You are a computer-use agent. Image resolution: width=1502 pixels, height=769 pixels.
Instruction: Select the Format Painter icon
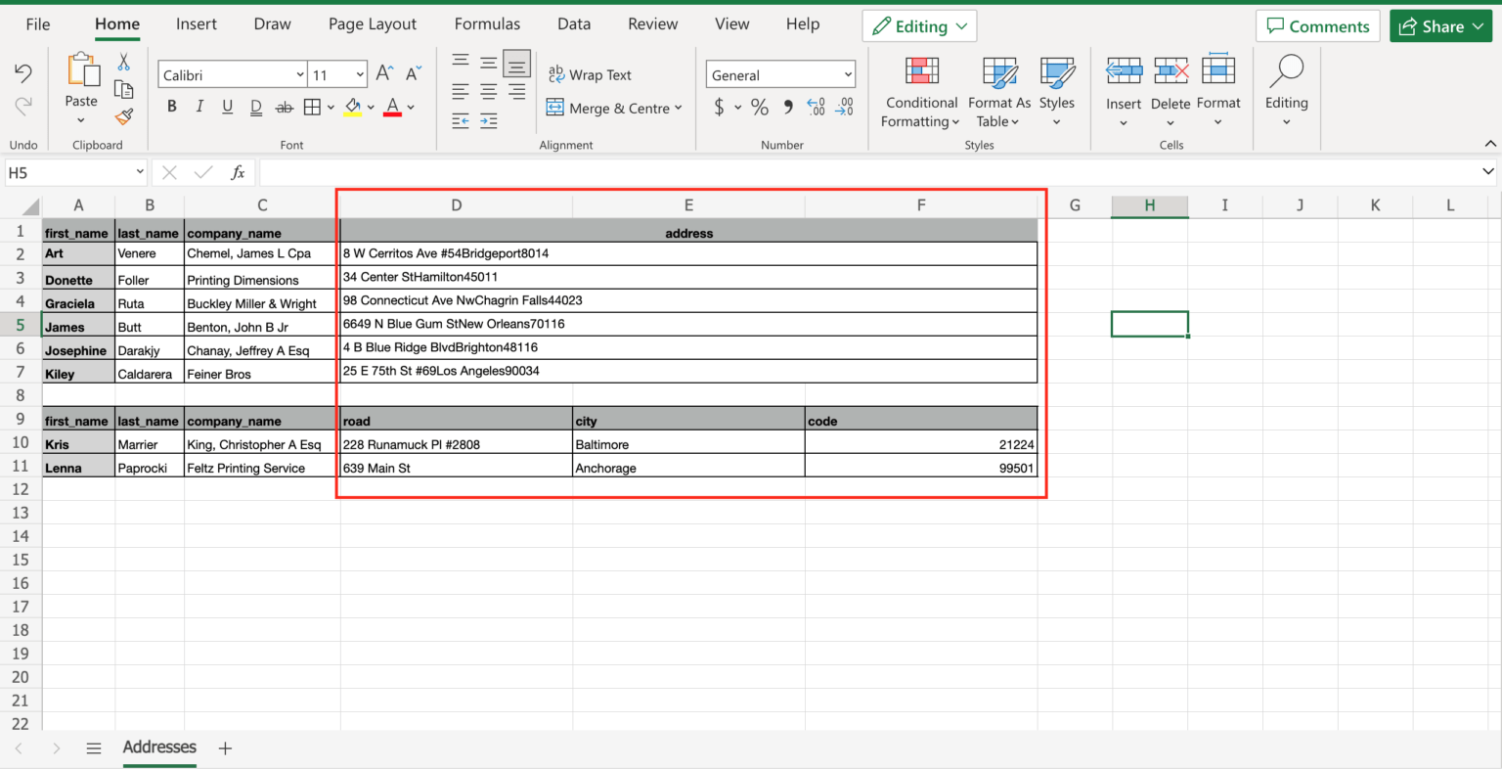click(124, 116)
